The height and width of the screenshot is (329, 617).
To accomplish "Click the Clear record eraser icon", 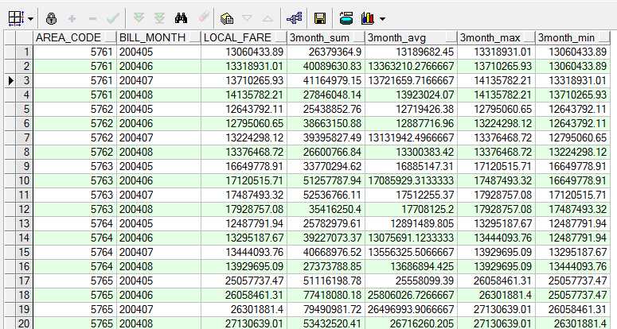I will [204, 17].
